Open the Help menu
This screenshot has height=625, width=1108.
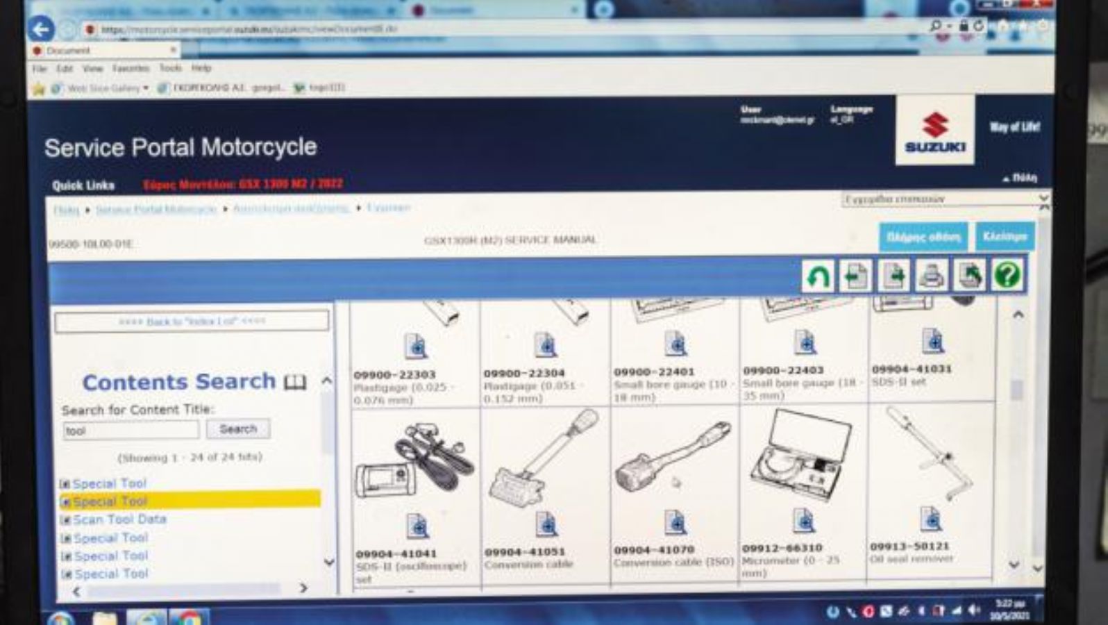pyautogui.click(x=201, y=68)
